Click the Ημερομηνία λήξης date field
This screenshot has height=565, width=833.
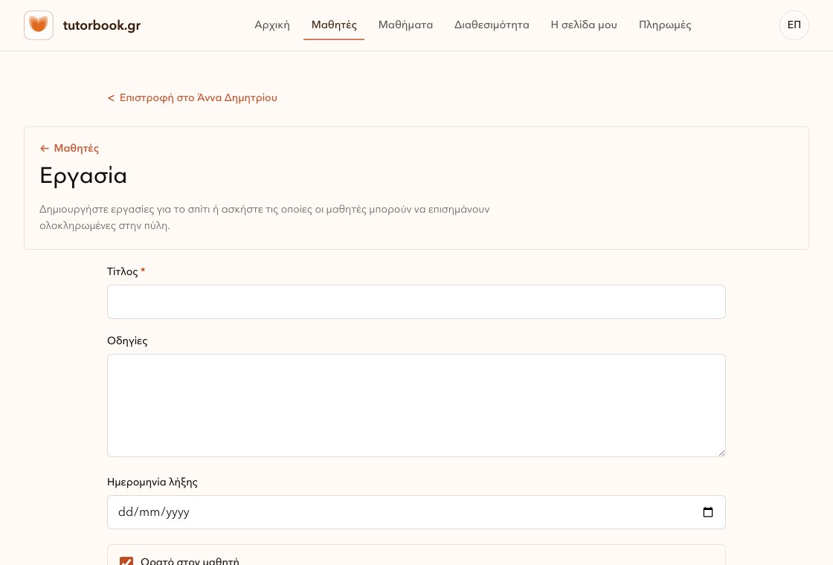click(416, 512)
